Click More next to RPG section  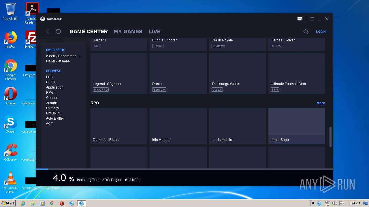[321, 103]
